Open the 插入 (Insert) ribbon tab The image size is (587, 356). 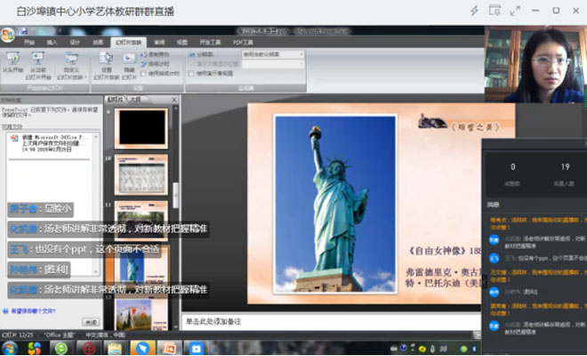click(x=52, y=43)
